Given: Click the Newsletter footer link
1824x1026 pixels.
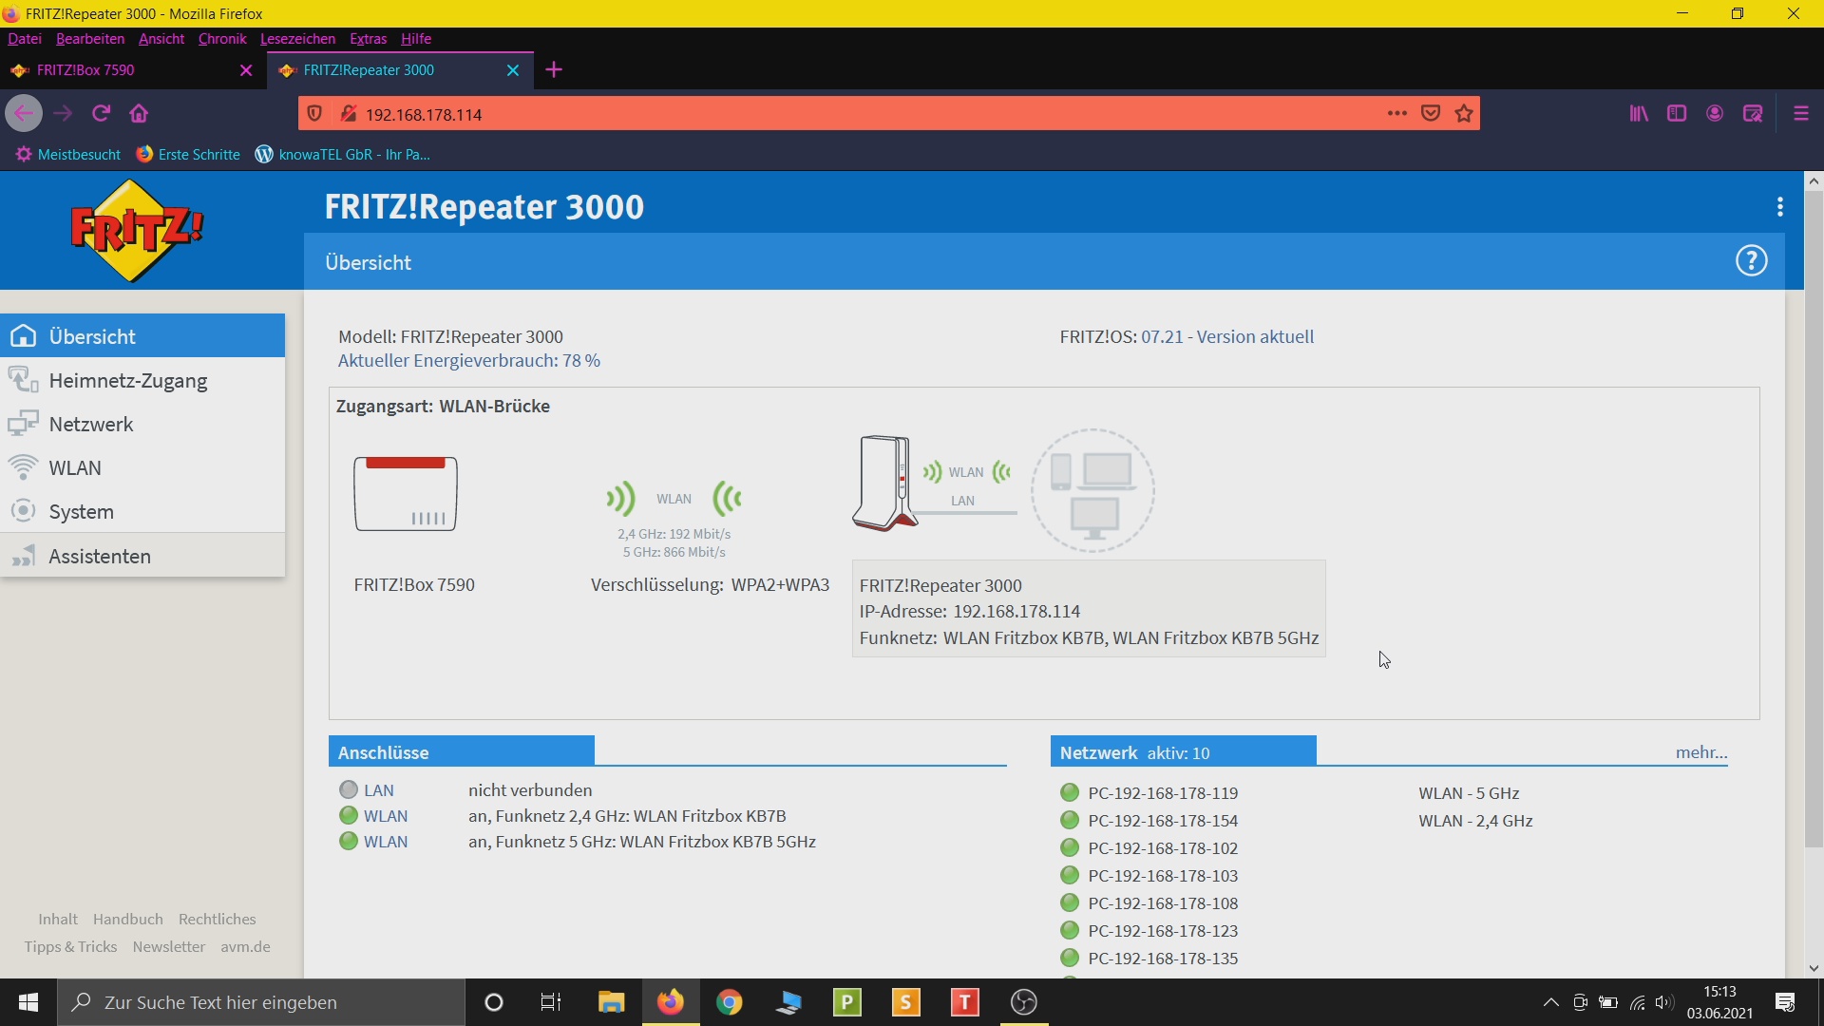Looking at the screenshot, I should pyautogui.click(x=169, y=947).
